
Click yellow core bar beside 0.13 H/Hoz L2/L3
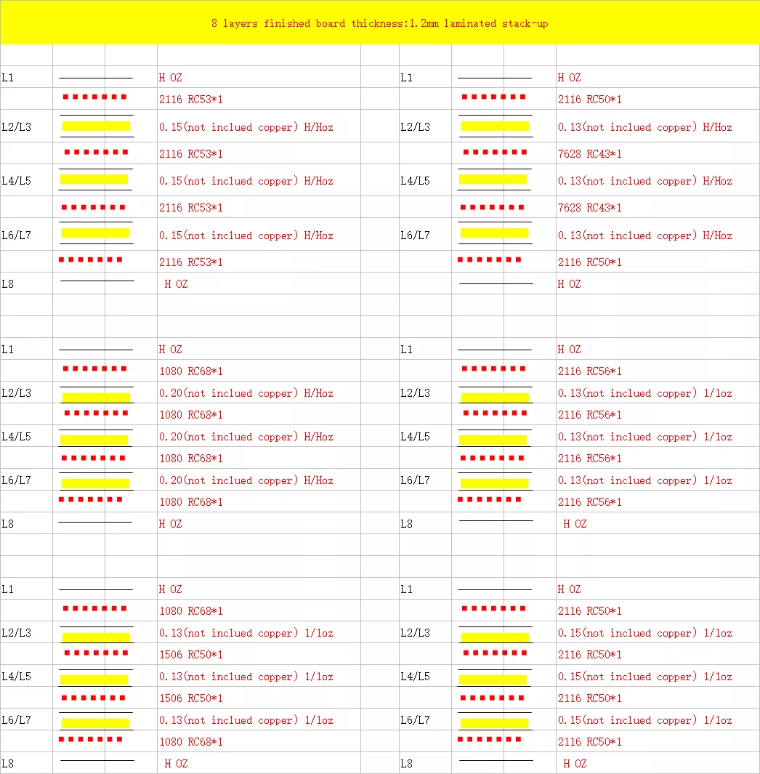(x=495, y=126)
